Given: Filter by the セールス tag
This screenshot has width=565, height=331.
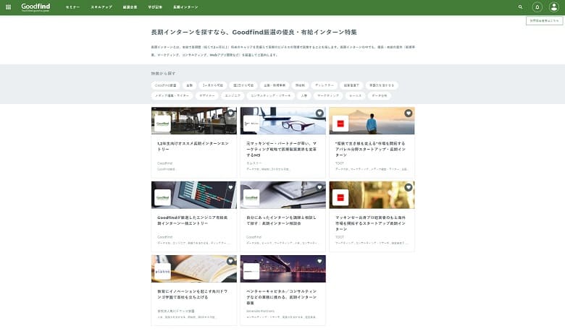Looking at the screenshot, I should 355,95.
